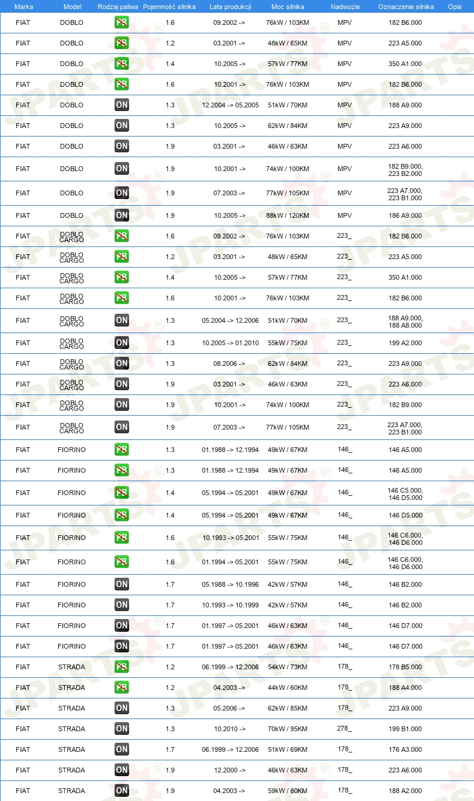Click PB icon for Fiorino 1.6 10.1993 -> 05.2001
This screenshot has width=474, height=801.
point(122,538)
